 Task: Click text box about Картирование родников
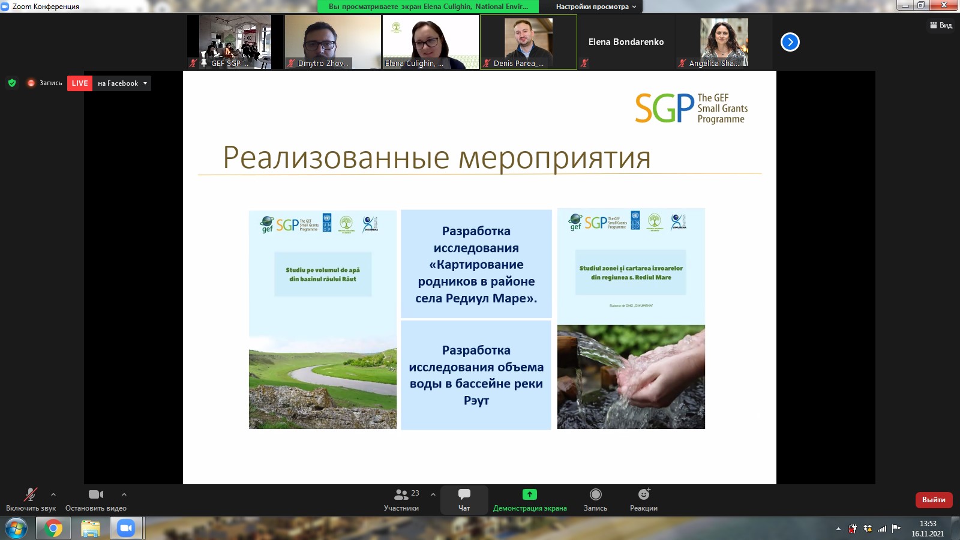click(476, 264)
